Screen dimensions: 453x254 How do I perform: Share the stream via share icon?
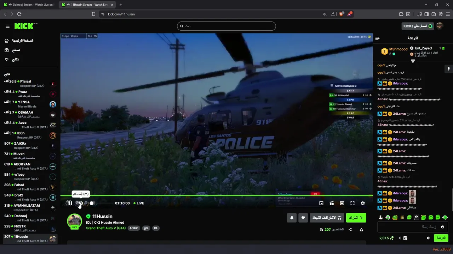[x=350, y=230]
